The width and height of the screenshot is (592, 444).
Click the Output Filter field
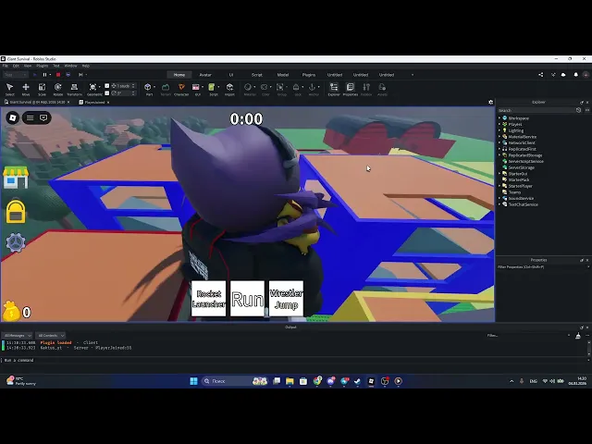[528, 335]
